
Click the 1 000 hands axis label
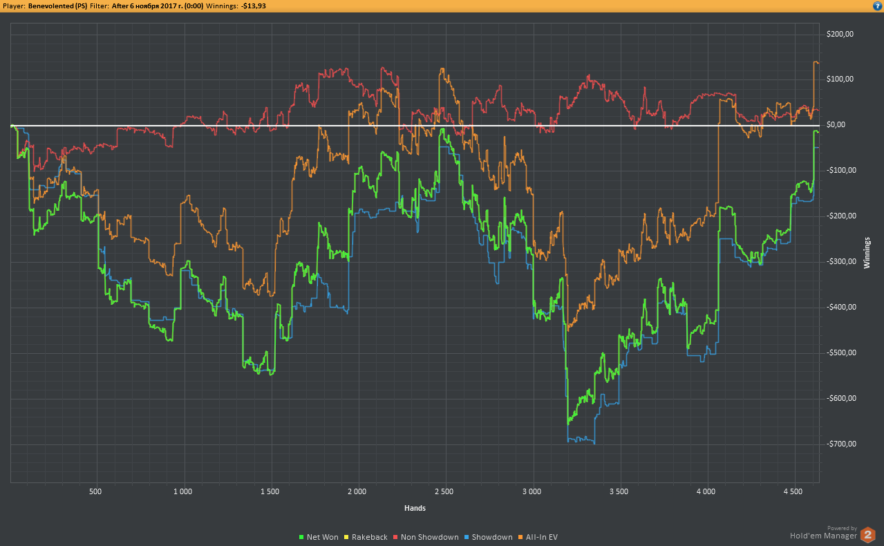coord(182,491)
